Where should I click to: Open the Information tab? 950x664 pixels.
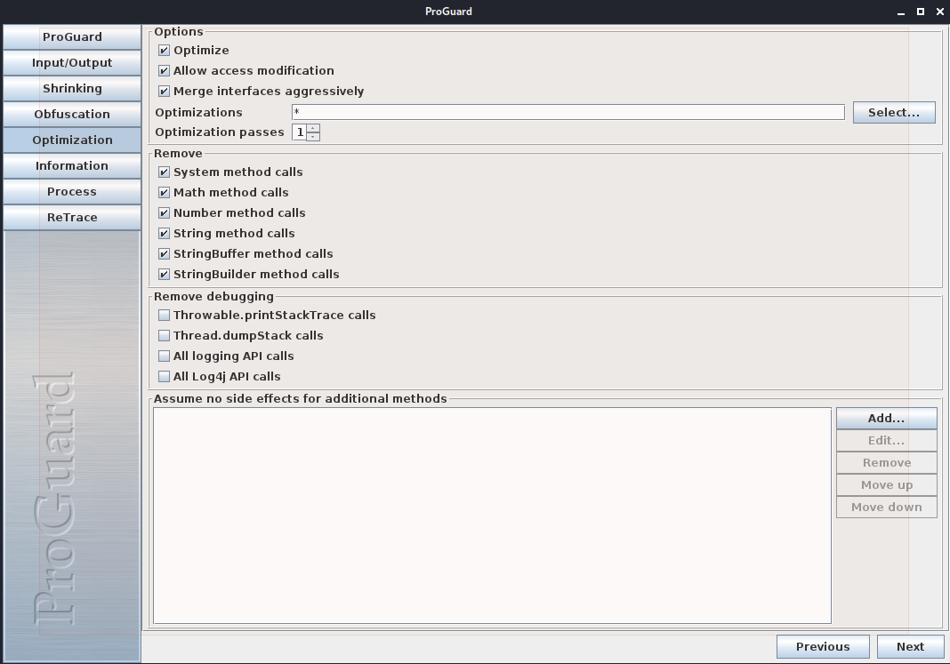pyautogui.click(x=72, y=166)
